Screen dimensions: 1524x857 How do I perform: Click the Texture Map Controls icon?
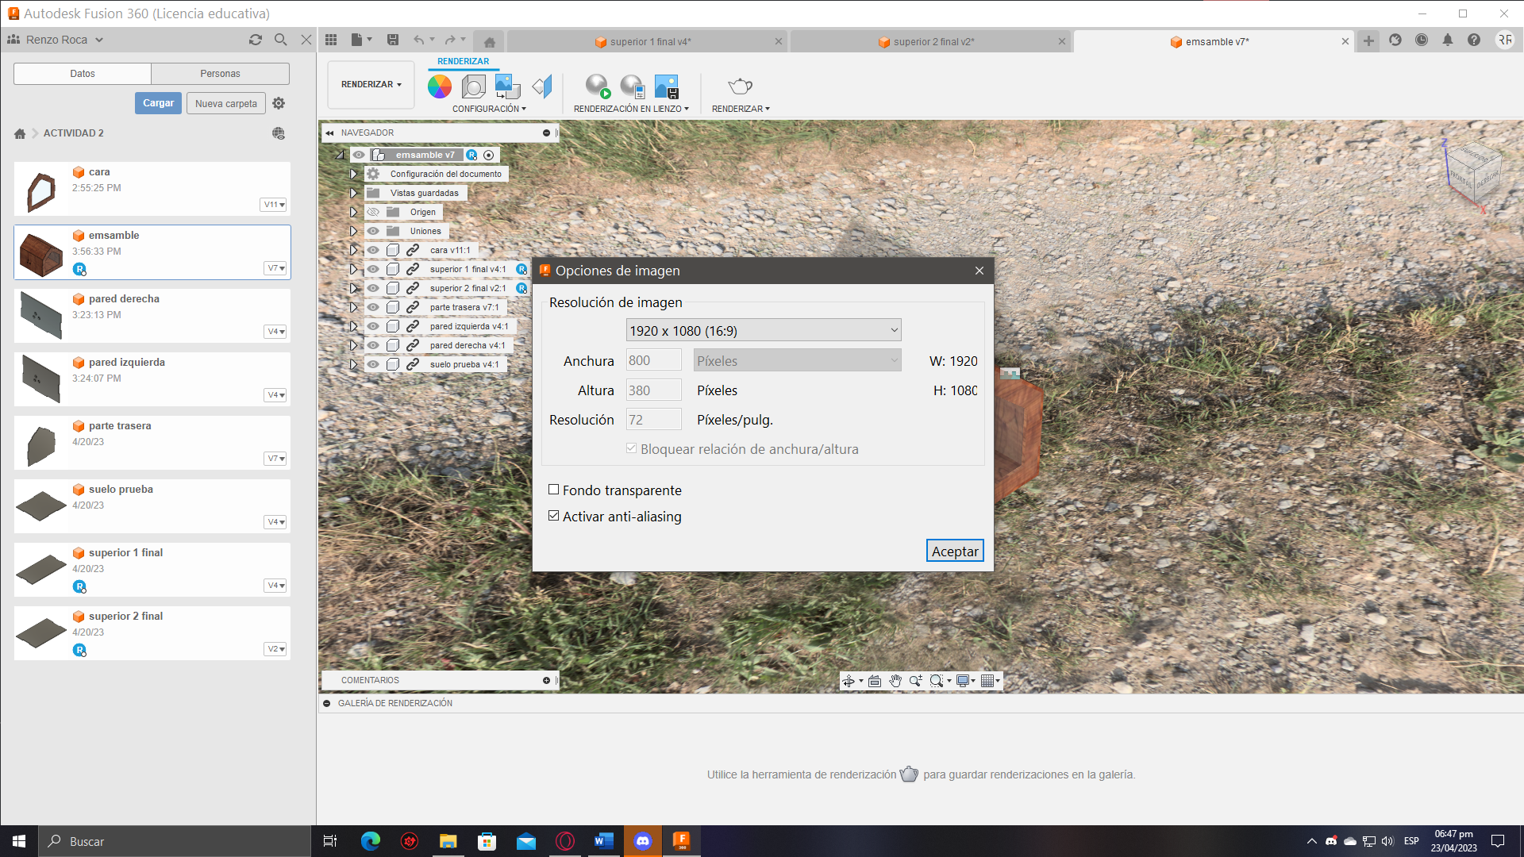542,86
